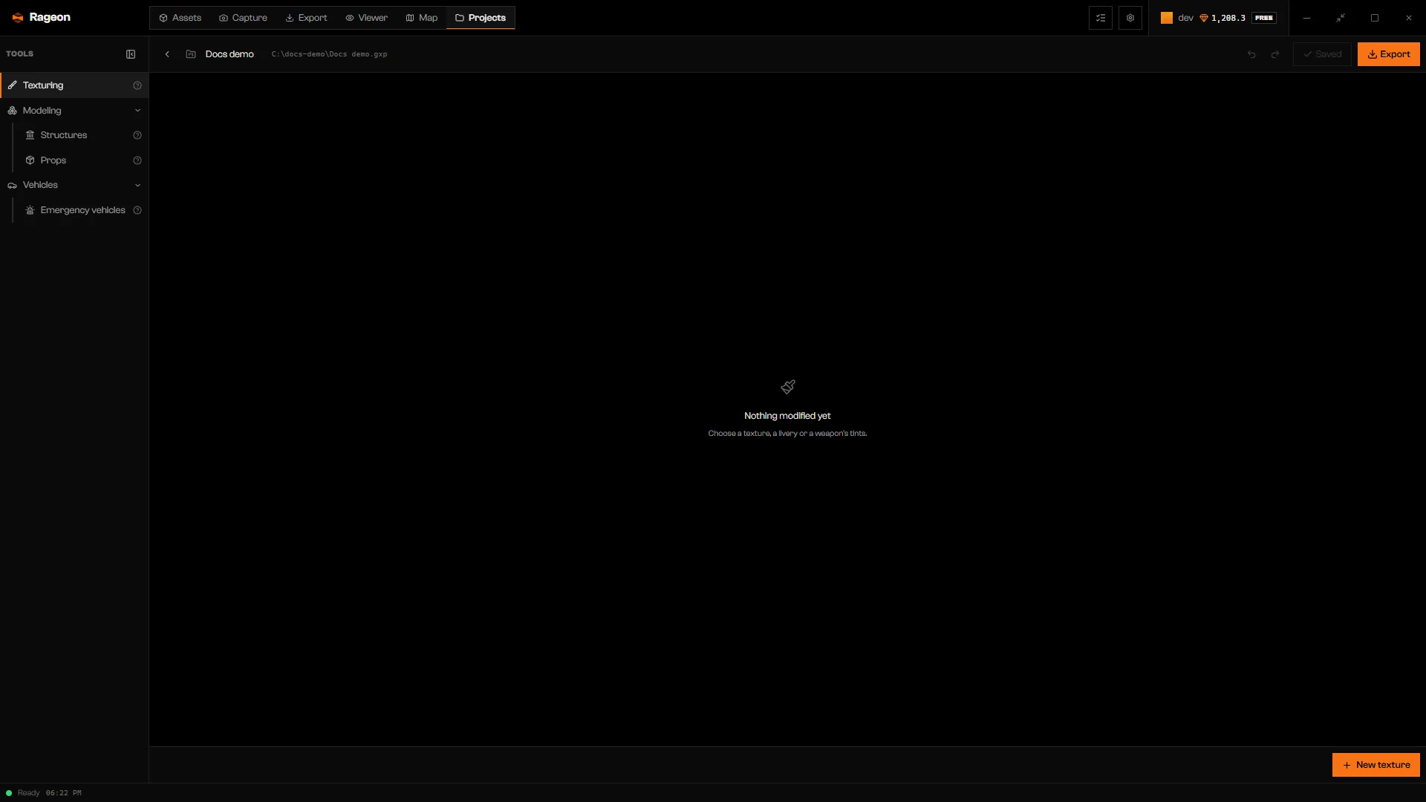Screen dimensions: 1426x802
Task: Switch to the Viewer tab
Action: 366,18
